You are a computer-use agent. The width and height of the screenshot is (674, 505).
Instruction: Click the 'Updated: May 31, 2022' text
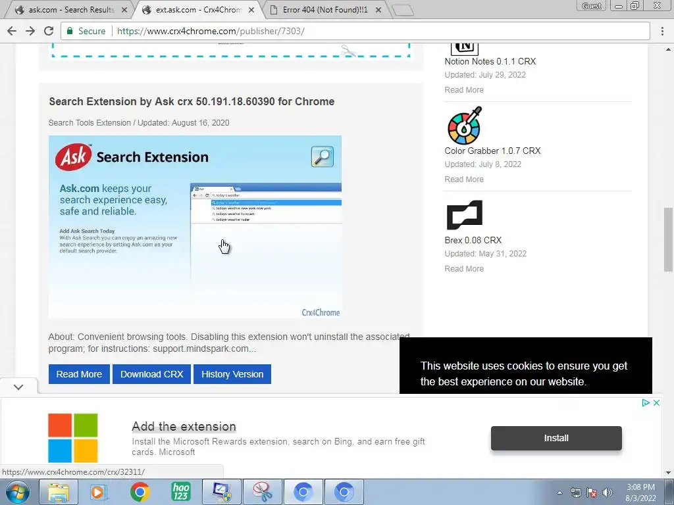[485, 253]
